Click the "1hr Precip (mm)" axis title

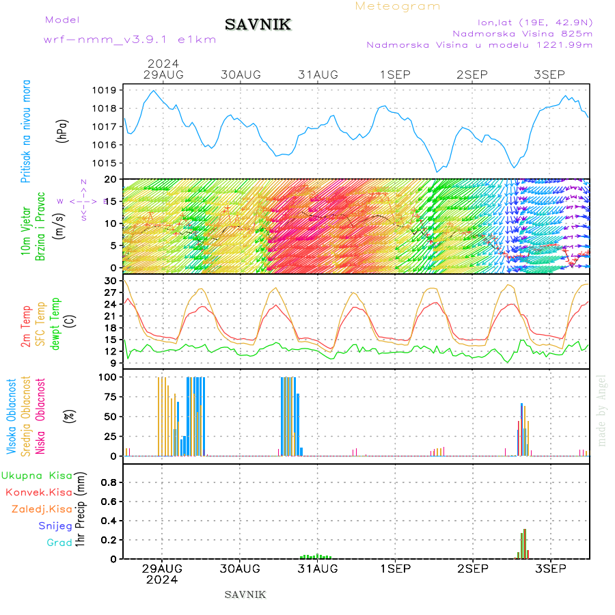[x=80, y=510]
